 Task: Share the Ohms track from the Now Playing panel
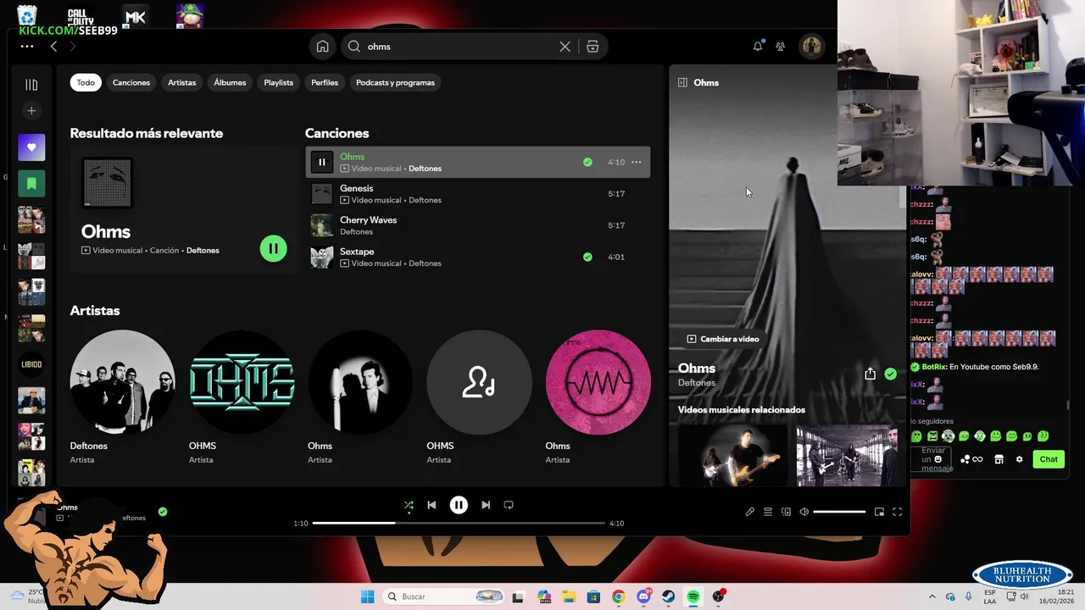coord(870,374)
